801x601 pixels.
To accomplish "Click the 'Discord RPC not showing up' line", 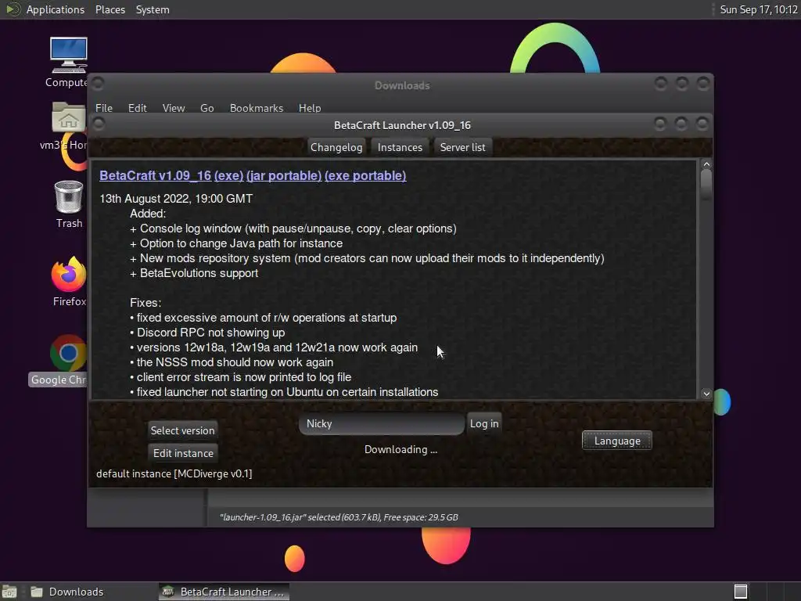I will [x=207, y=332].
